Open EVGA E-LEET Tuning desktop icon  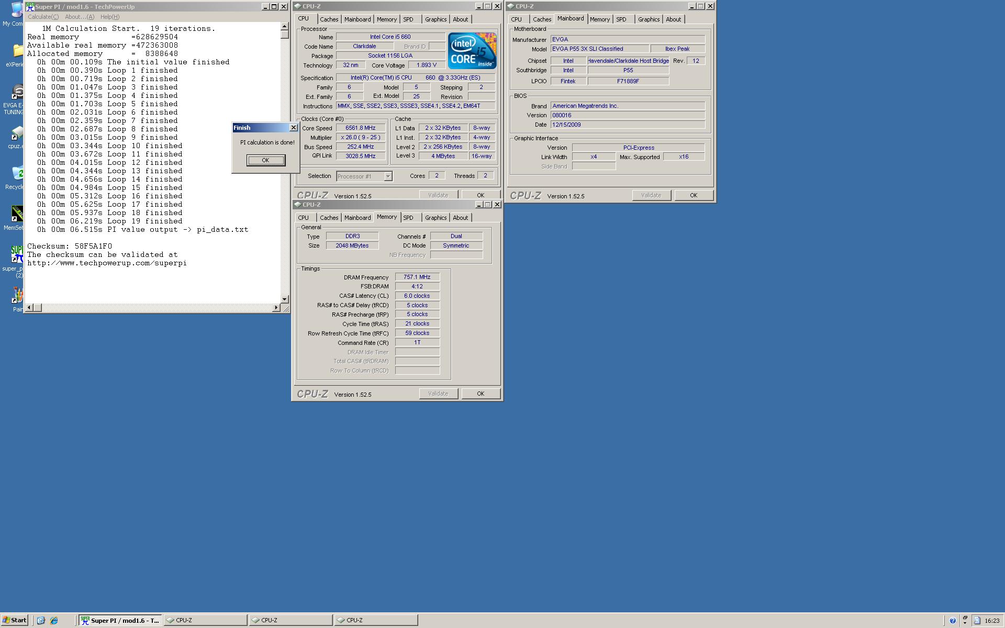pos(14,99)
